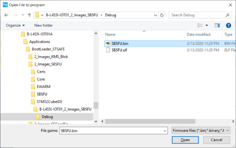Toggle the preview pane
This screenshot has height=148, width=236.
[217, 25]
